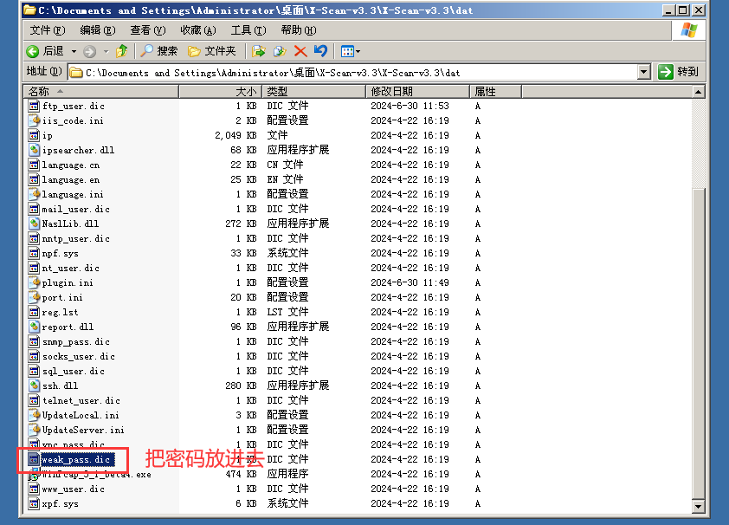Click the scrollbar up arrow
This screenshot has height=525, width=729.
tap(698, 92)
